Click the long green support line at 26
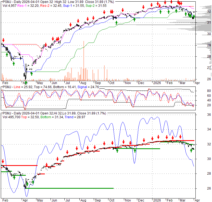The image size is (212, 202). pyautogui.click(x=68, y=188)
